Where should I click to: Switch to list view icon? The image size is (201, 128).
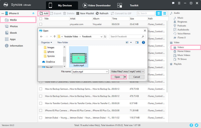(x=159, y=13)
